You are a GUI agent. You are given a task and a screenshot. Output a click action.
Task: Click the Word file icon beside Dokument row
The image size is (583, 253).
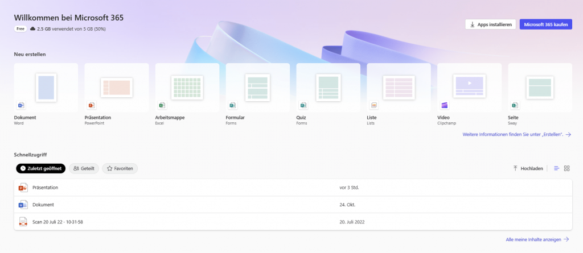(23, 205)
